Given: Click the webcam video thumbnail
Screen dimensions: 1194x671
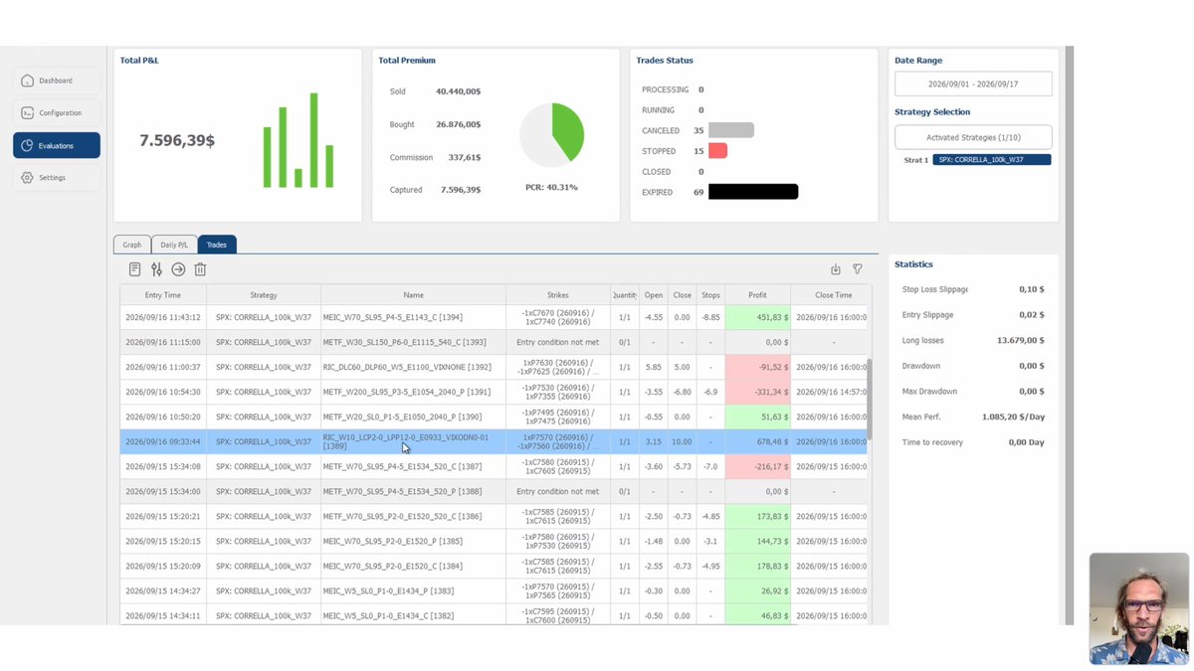Looking at the screenshot, I should click(x=1139, y=608).
